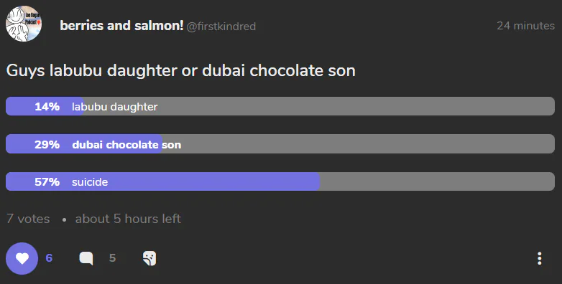Image resolution: width=562 pixels, height=284 pixels.
Task: Click the gray unfilled part of the 14% bar
Action: pyautogui.click(x=319, y=106)
